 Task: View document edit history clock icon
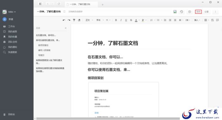coord(181,12)
